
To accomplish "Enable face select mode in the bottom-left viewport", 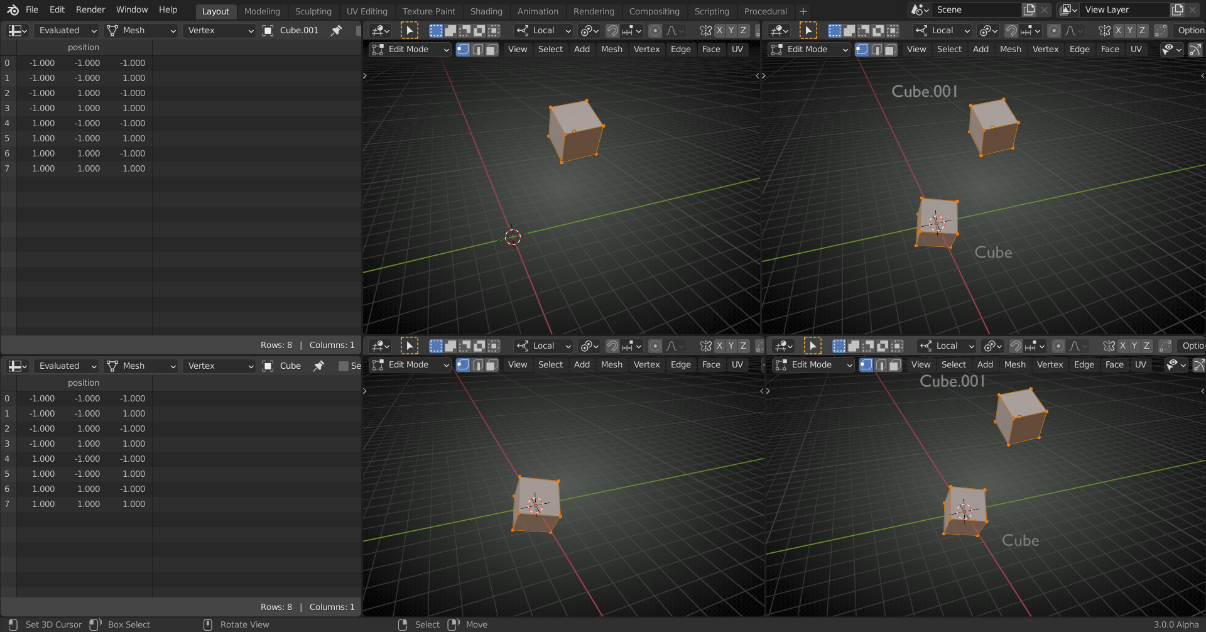I will (x=492, y=364).
